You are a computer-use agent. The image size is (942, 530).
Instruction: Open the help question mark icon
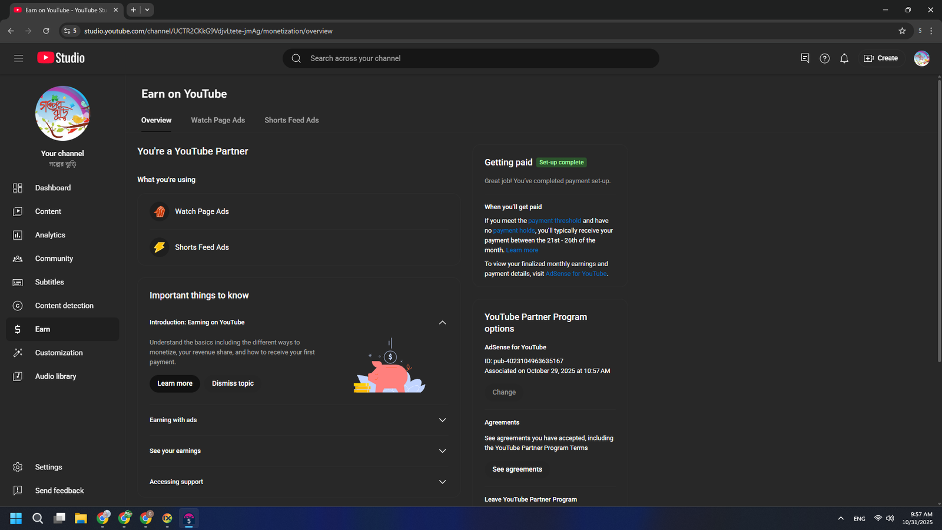[x=824, y=58]
